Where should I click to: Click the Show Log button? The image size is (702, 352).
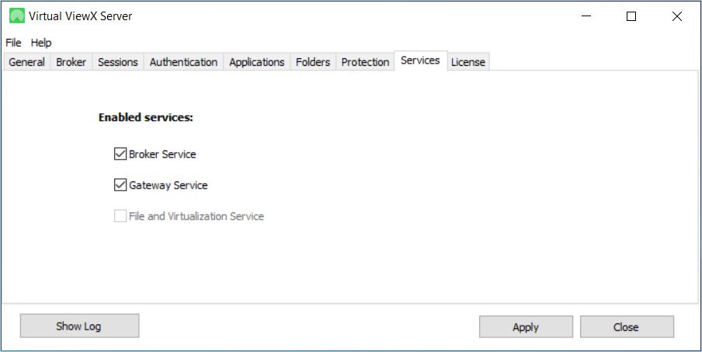[79, 326]
